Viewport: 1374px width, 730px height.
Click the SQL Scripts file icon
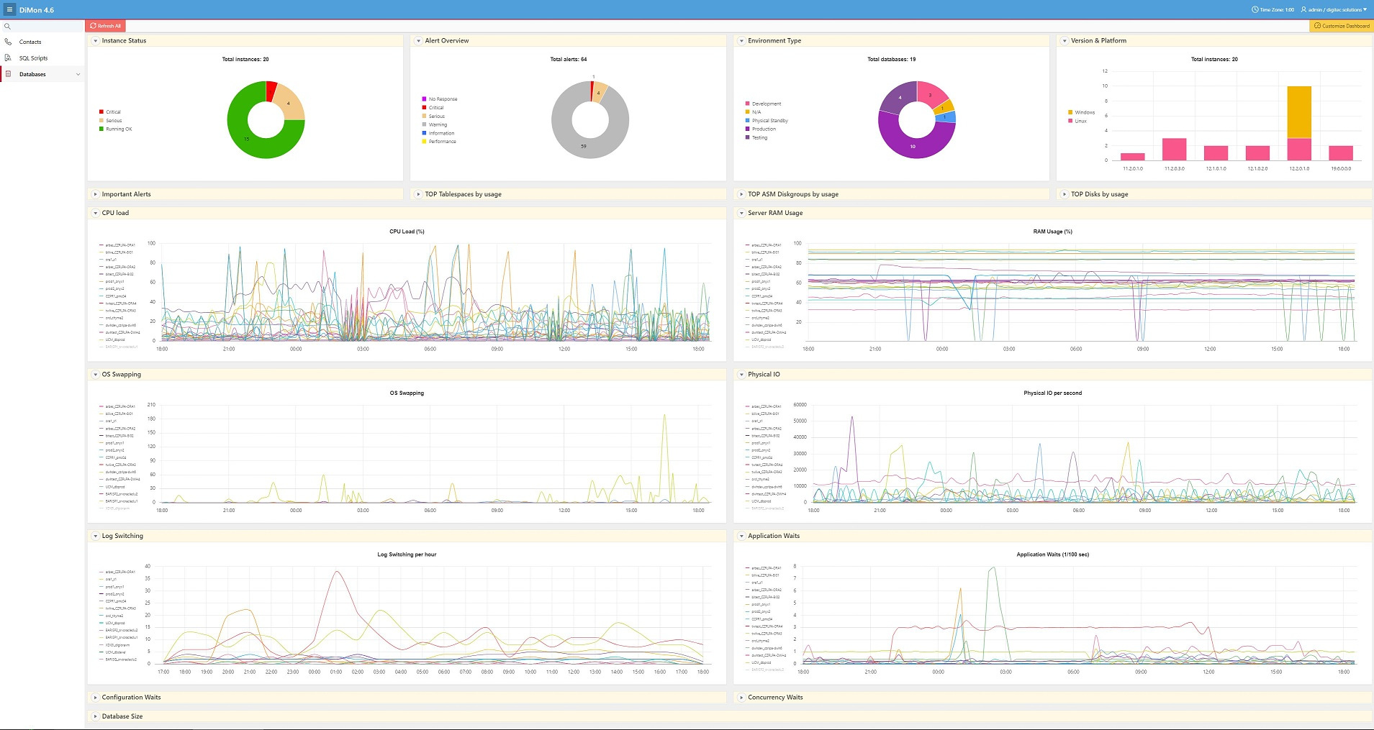tap(8, 58)
